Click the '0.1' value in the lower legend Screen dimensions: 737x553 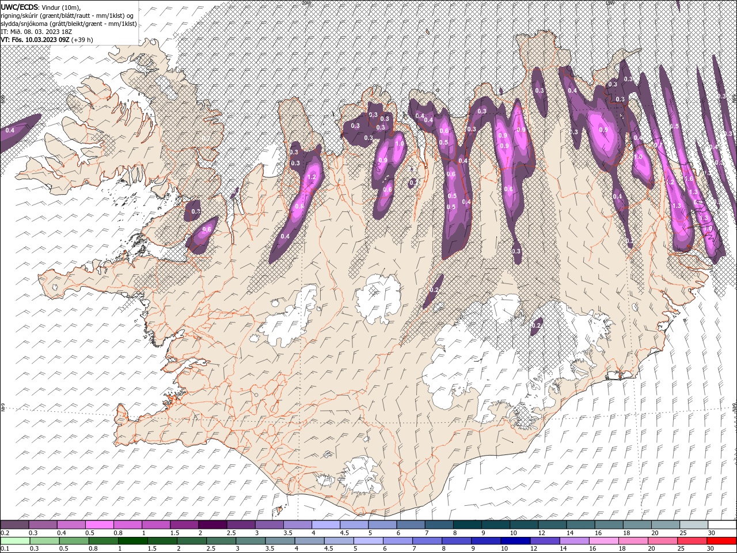point(5,549)
